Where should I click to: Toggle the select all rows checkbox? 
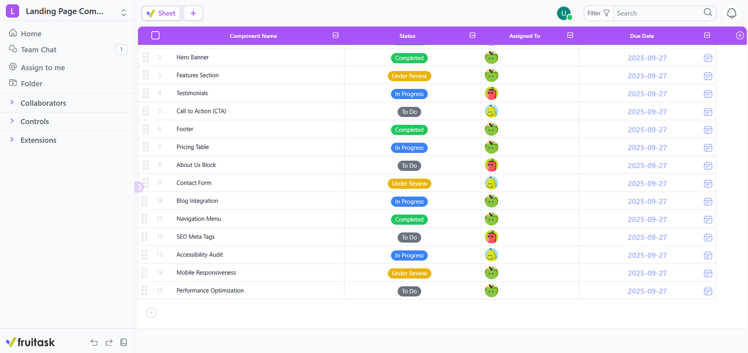[156, 35]
